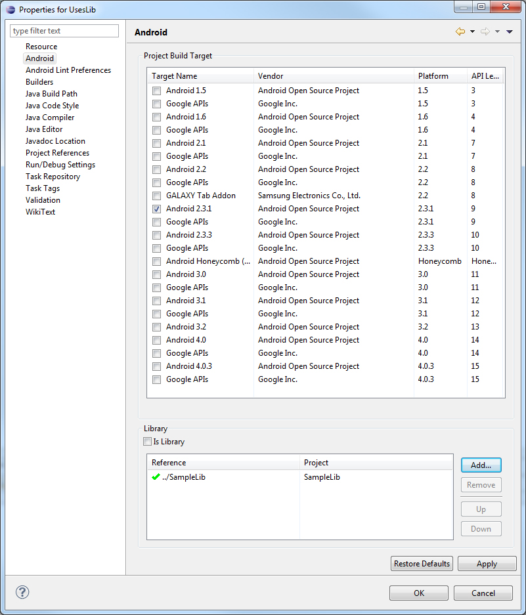The height and width of the screenshot is (615, 526).
Task: Uncheck the Android 2.3.1 target checkbox
Action: pyautogui.click(x=157, y=209)
